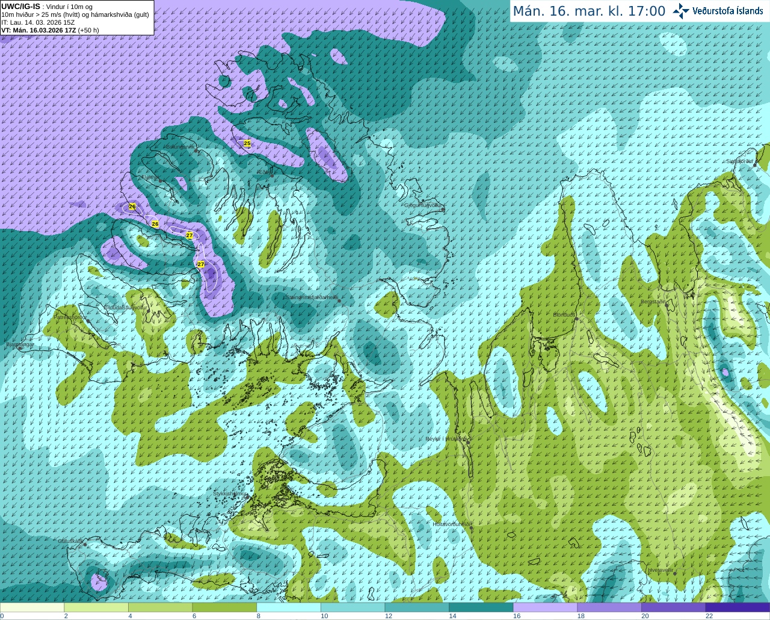Click the 16–18 m/s light purple legend swatch
This screenshot has width=770, height=620.
545,607
